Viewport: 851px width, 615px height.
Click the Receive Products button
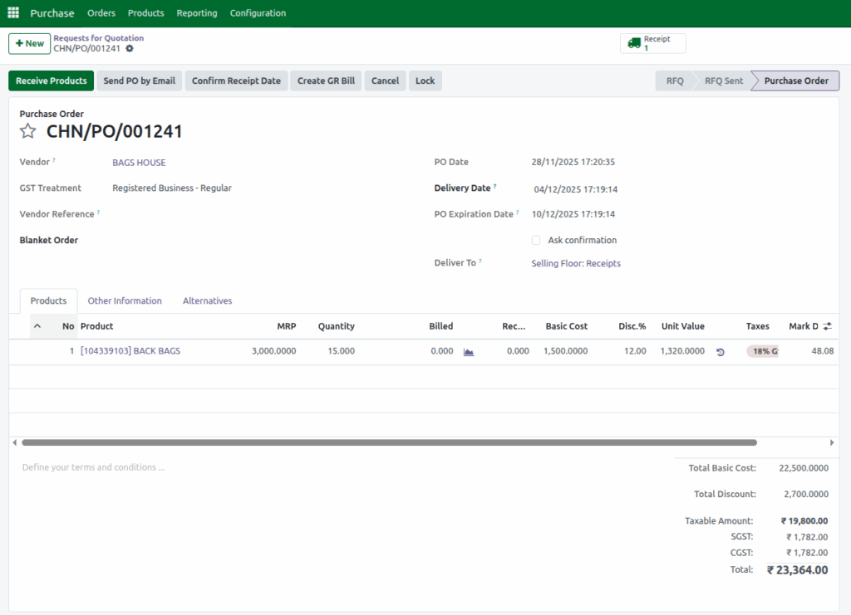click(51, 81)
